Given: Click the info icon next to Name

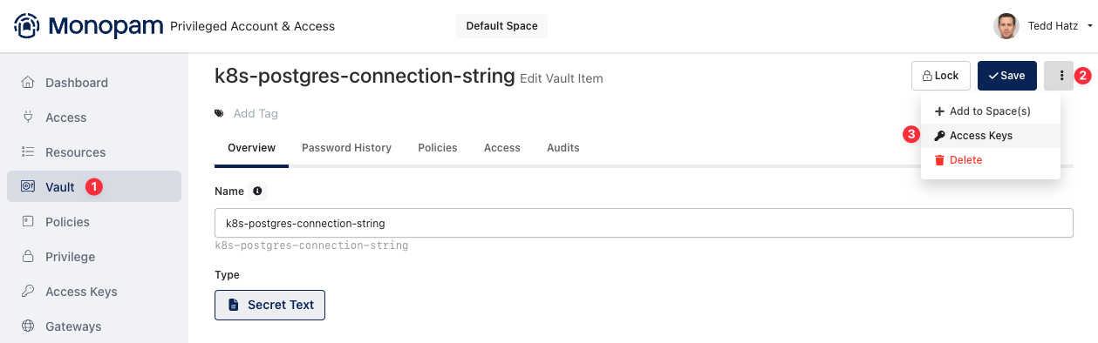Looking at the screenshot, I should click(257, 192).
